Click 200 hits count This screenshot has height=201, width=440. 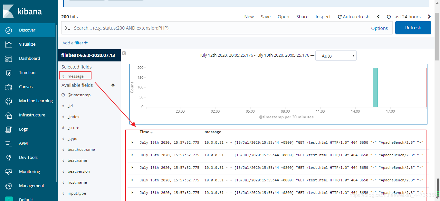(70, 17)
